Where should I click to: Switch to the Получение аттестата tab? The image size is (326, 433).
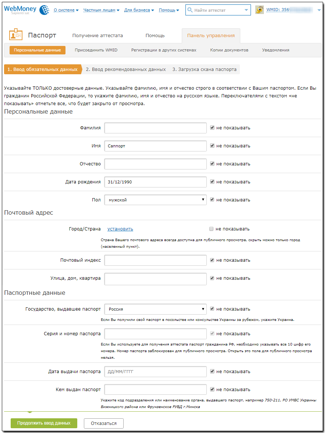98,36
